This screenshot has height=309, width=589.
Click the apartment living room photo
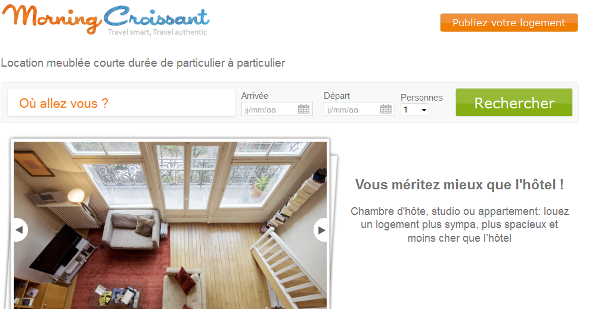tap(170, 225)
